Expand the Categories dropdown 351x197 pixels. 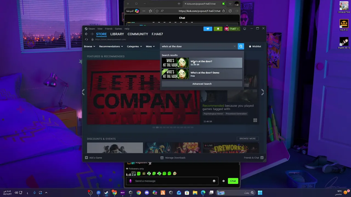pyautogui.click(x=134, y=46)
